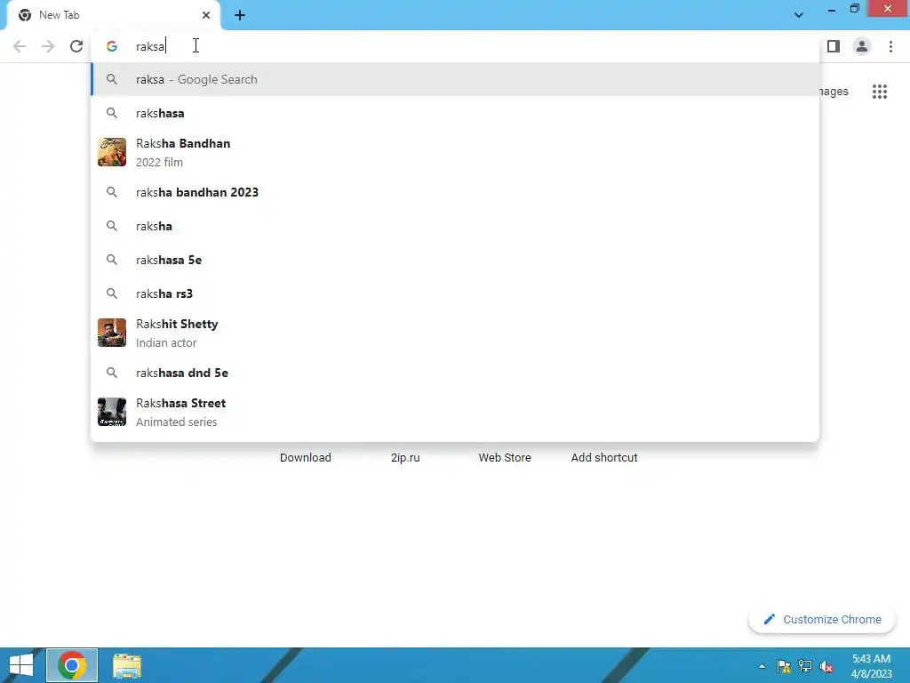Open the Windows Start button
This screenshot has width=910, height=683.
coord(21,665)
